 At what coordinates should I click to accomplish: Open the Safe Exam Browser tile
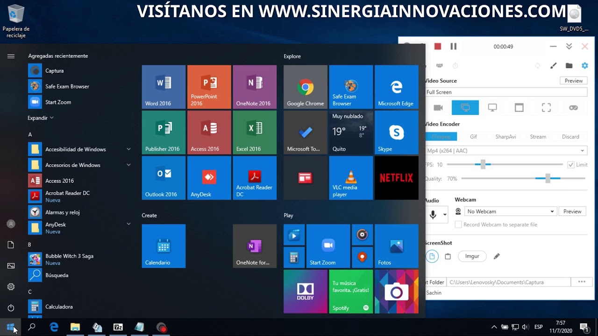pos(351,87)
